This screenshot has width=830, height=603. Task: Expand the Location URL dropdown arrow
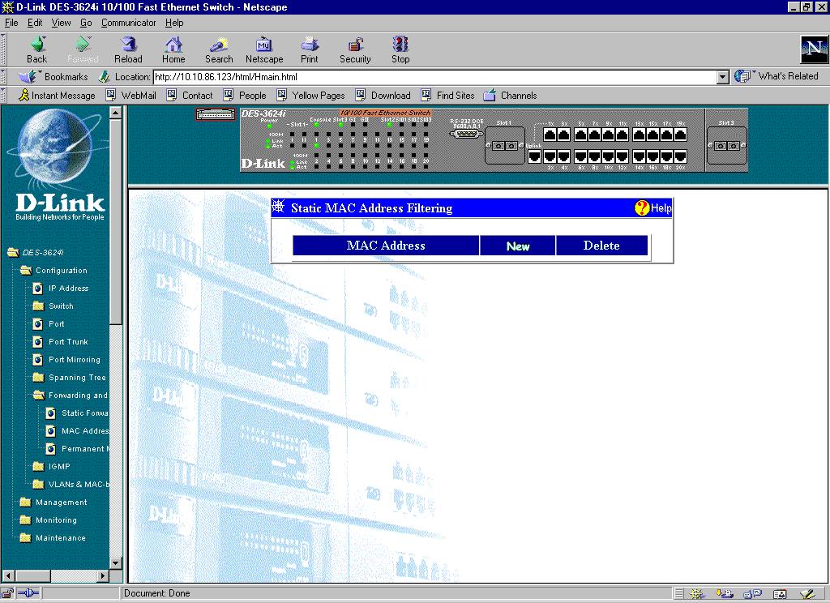723,77
